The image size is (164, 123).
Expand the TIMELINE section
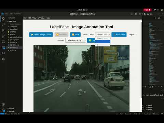click(x=11, y=111)
